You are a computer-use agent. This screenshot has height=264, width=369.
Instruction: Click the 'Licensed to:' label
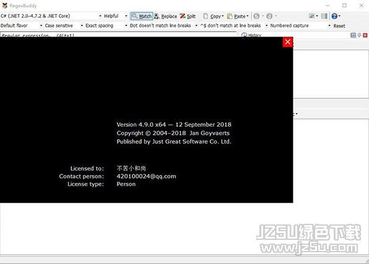87,169
